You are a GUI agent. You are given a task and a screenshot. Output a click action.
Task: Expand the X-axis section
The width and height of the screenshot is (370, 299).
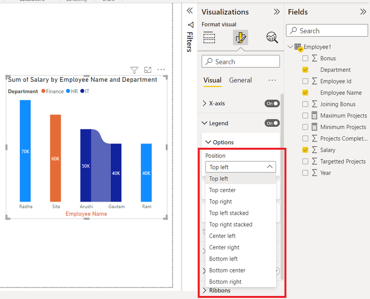tap(204, 104)
